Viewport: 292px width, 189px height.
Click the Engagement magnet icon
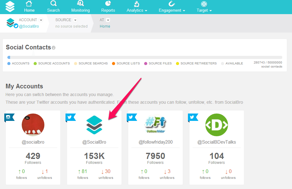pos(171,4)
